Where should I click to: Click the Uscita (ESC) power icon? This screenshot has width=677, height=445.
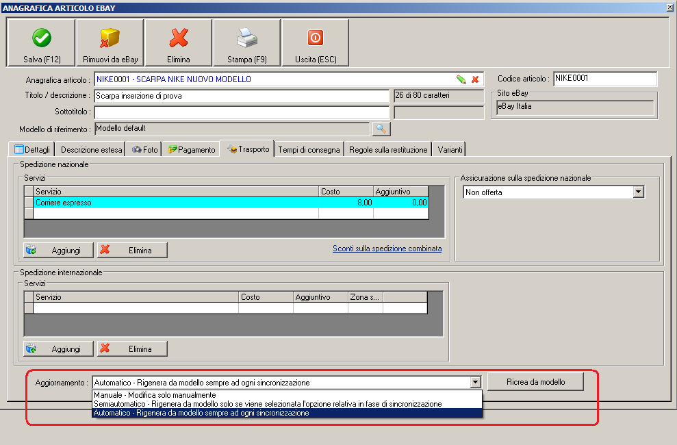(x=315, y=38)
